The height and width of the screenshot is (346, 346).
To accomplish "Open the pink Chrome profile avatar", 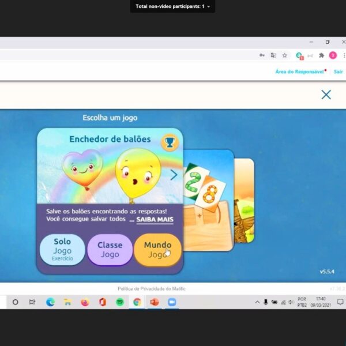I will (333, 55).
